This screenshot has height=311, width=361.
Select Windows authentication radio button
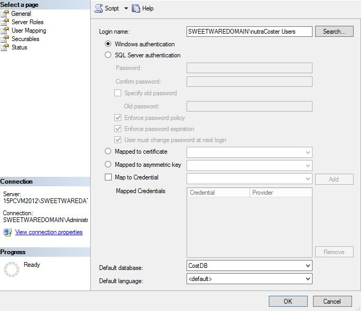[108, 44]
